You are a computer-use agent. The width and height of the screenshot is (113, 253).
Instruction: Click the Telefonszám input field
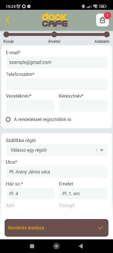(x=57, y=84)
